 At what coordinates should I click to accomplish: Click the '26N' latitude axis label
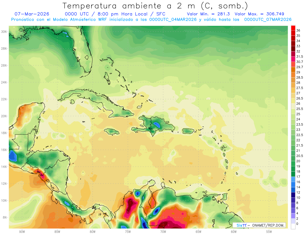coord(4,65)
